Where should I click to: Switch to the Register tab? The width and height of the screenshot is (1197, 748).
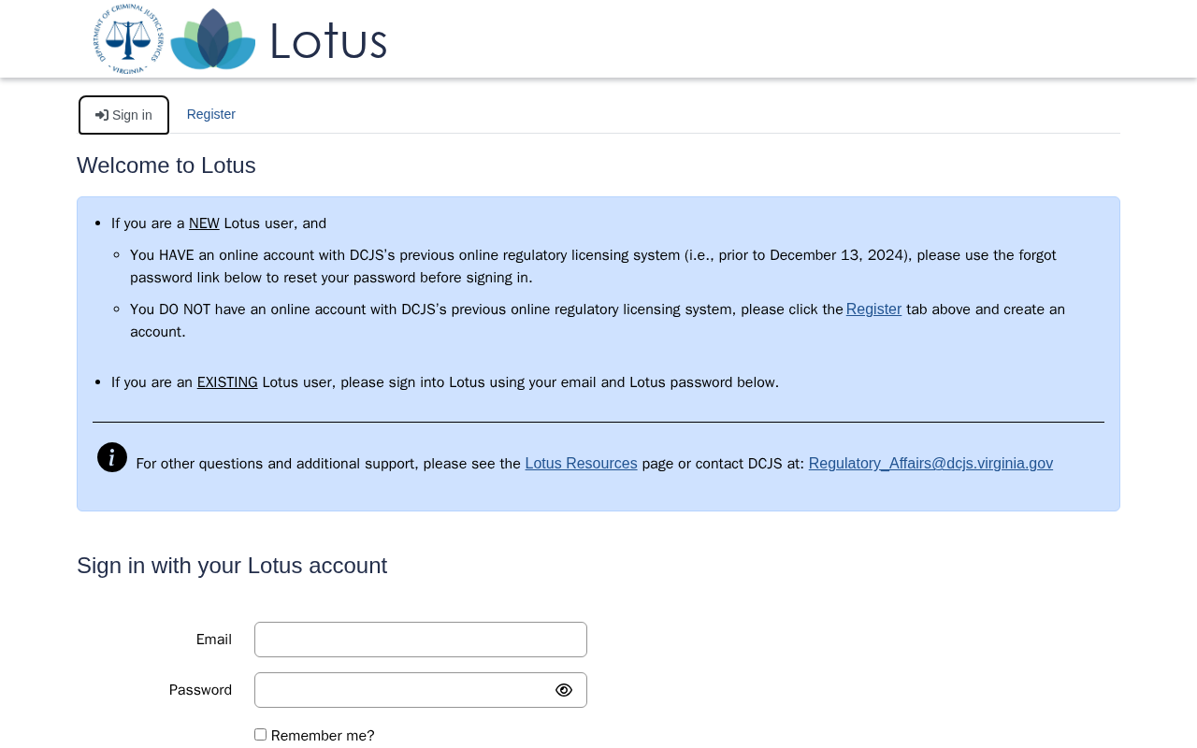pos(211,114)
